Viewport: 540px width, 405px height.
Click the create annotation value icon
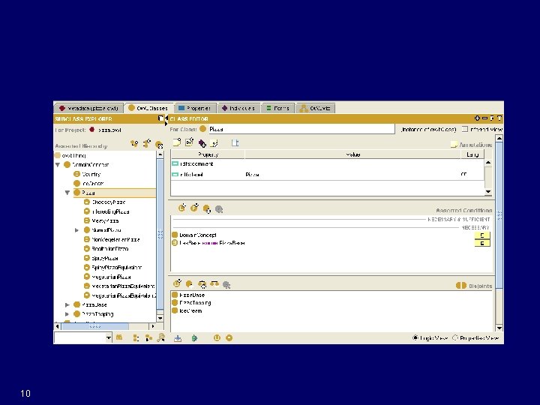point(177,142)
